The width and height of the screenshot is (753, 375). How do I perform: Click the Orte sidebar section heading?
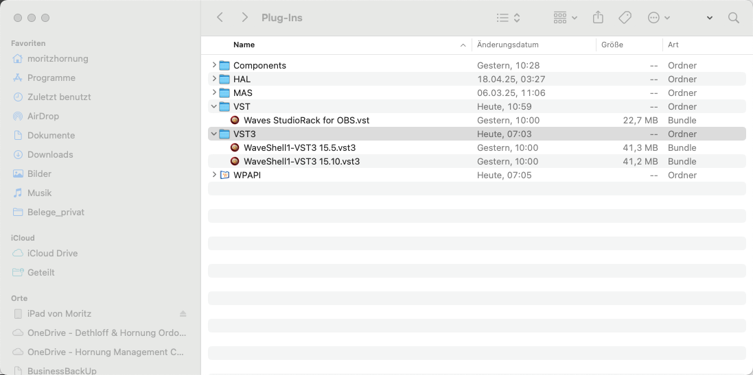19,298
